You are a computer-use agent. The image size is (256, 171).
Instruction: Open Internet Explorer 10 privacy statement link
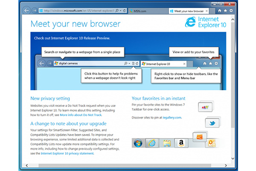[x=67, y=153]
